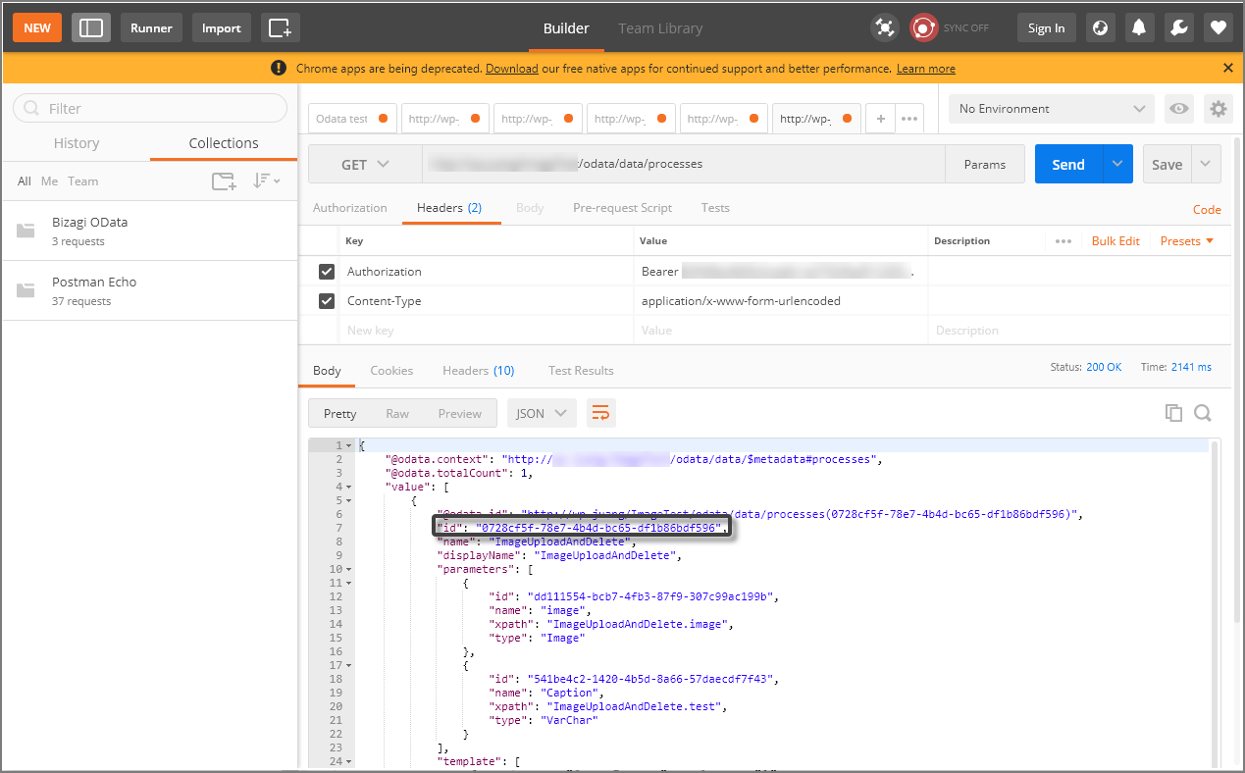Open the GET method dropdown
Screen dimensions: 1245x773
click(365, 164)
